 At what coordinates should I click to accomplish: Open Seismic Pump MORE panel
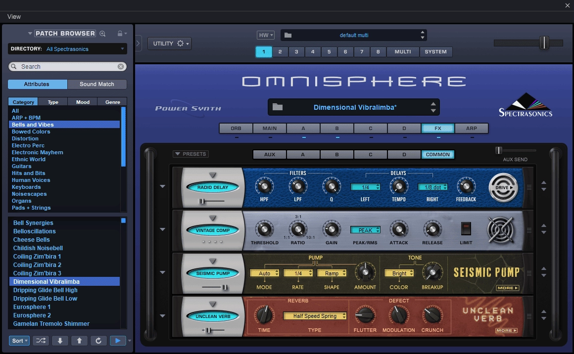pyautogui.click(x=507, y=288)
